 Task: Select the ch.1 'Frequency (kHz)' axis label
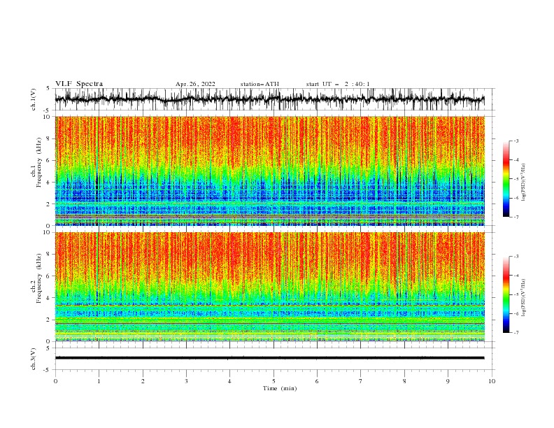38,163
